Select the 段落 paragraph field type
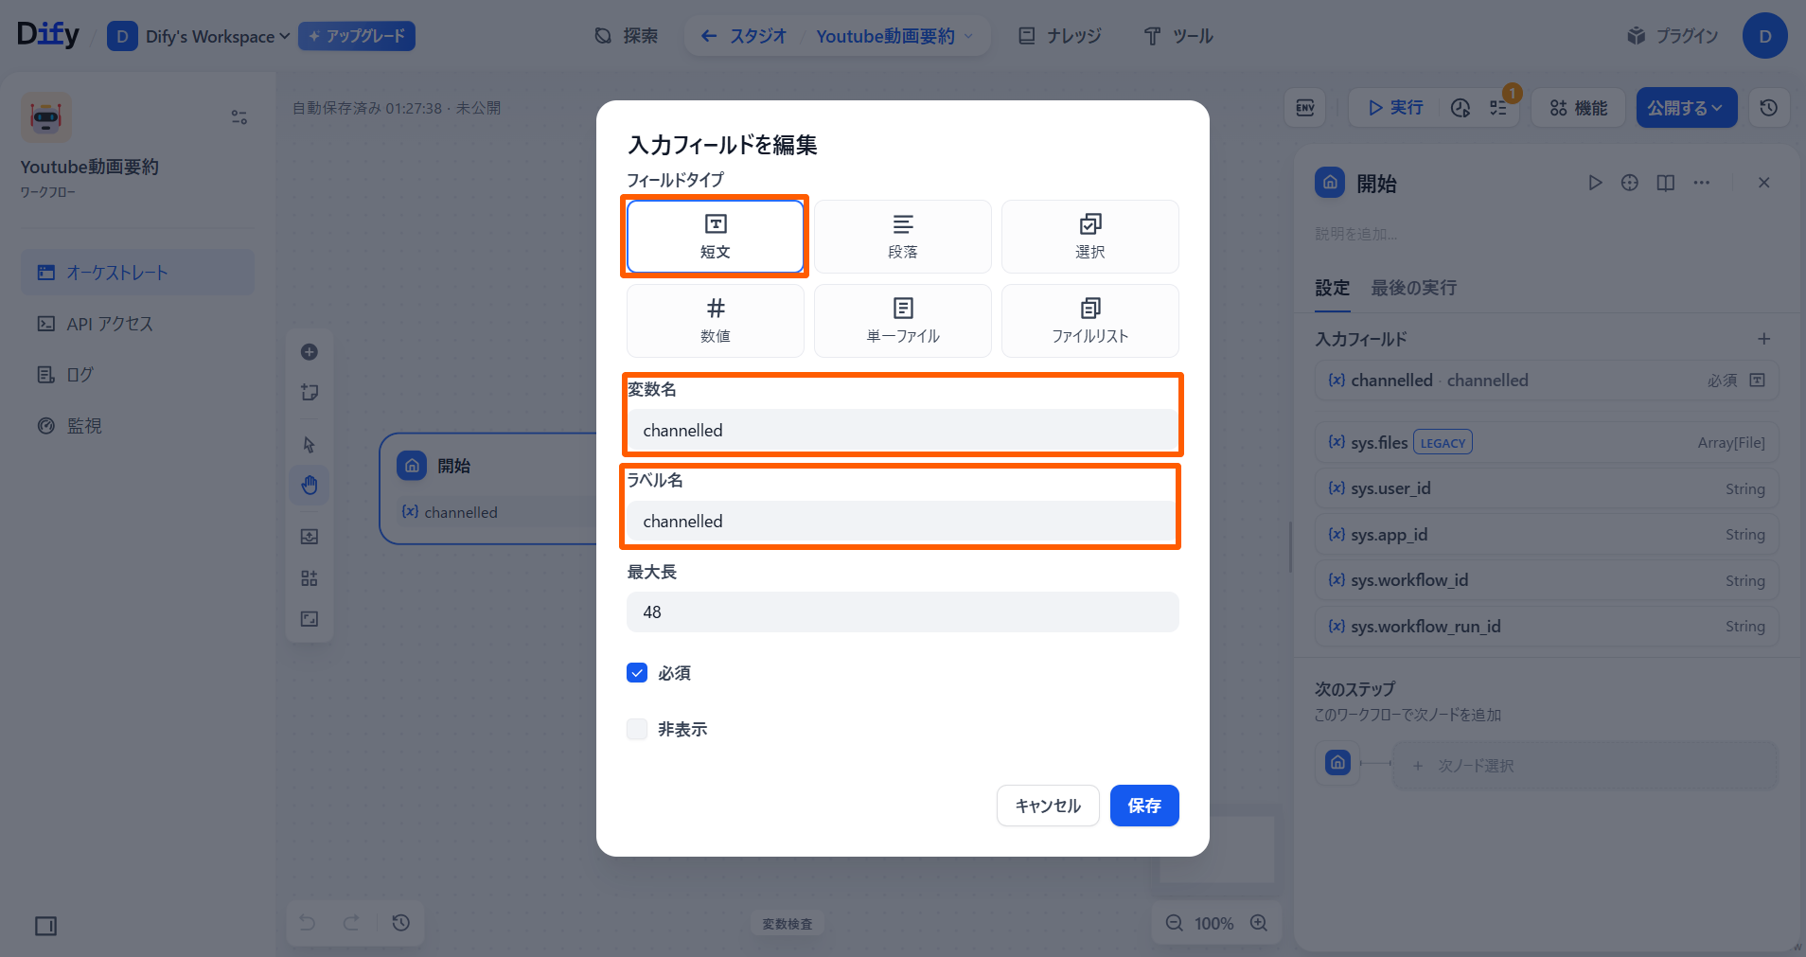The height and width of the screenshot is (957, 1806). (902, 237)
